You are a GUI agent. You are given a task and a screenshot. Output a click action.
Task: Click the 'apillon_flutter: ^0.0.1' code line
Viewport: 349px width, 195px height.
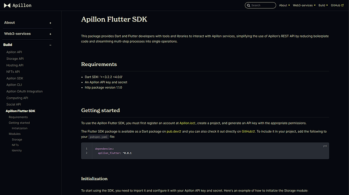click(x=115, y=153)
